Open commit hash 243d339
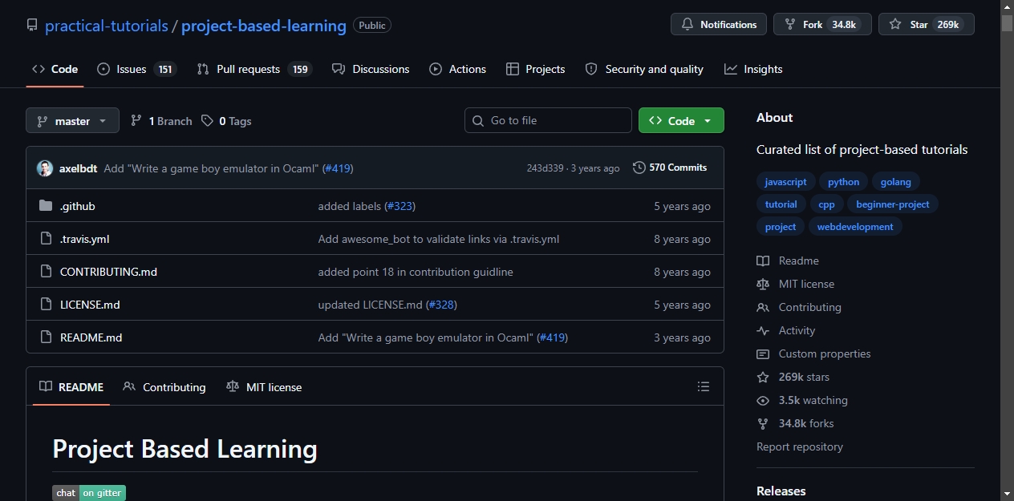The width and height of the screenshot is (1014, 501). tap(545, 168)
